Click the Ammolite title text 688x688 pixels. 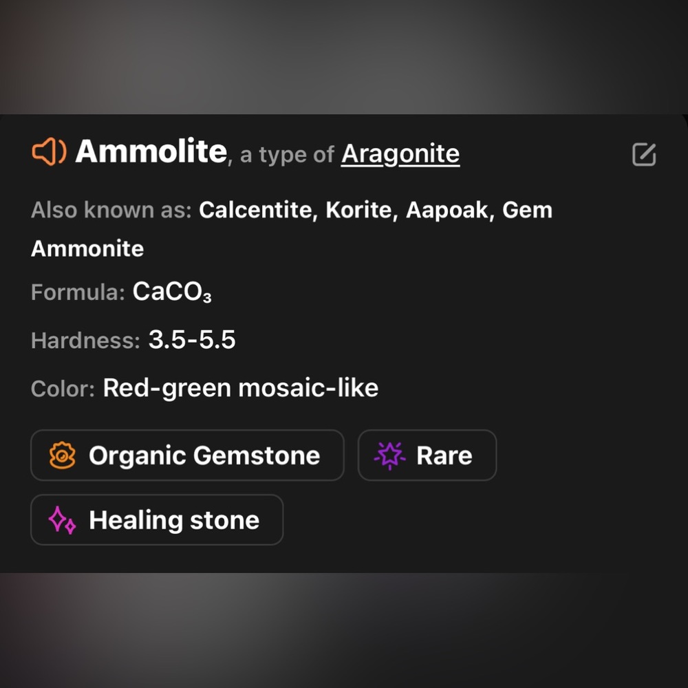(x=151, y=151)
